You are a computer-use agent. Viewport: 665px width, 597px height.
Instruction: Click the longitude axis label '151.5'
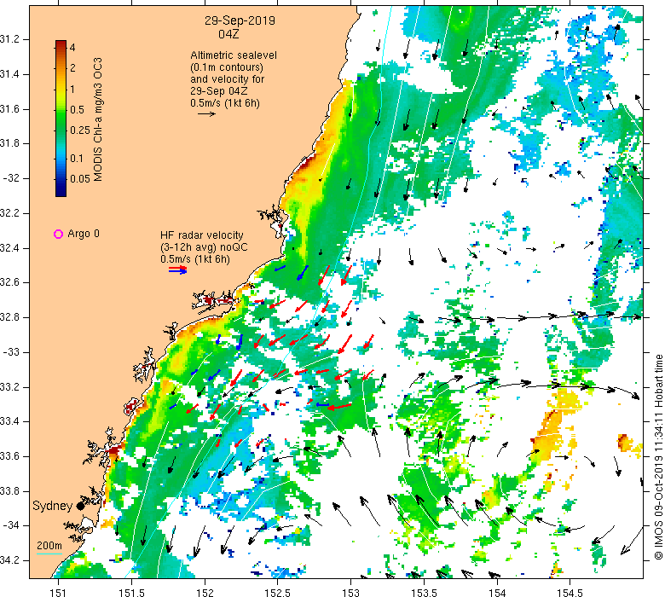pos(131,593)
